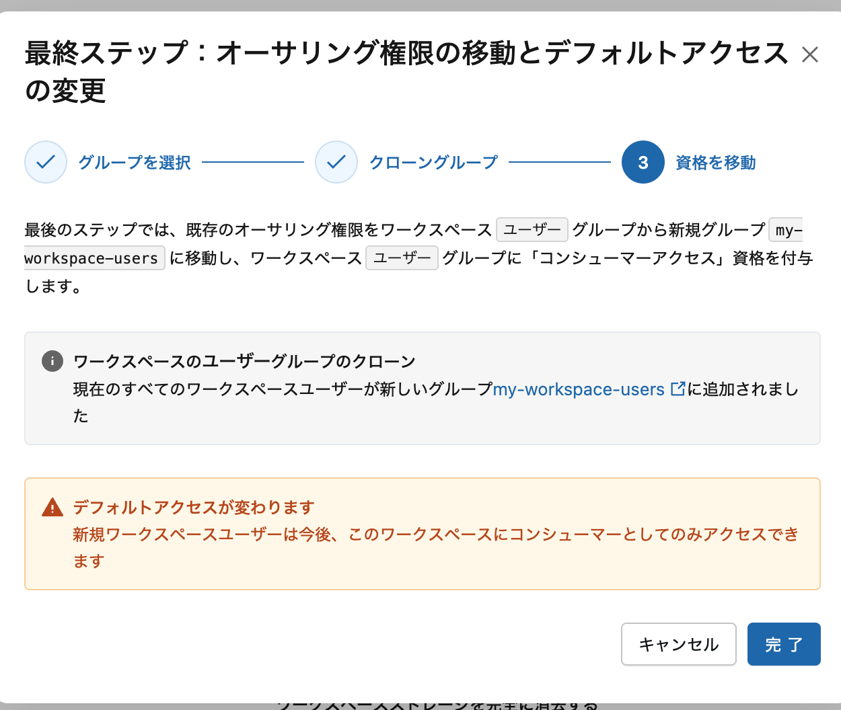Image resolution: width=841 pixels, height=710 pixels.
Task: Dismiss the dialog with the X icon
Action: click(x=810, y=55)
